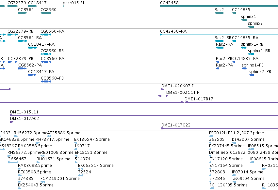Open the Rac2-RA transcript label
Screen dimensions: 278x190
click(224, 44)
